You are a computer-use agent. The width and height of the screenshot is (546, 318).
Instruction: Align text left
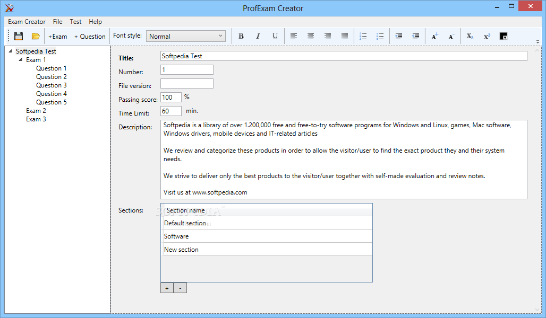tap(294, 36)
